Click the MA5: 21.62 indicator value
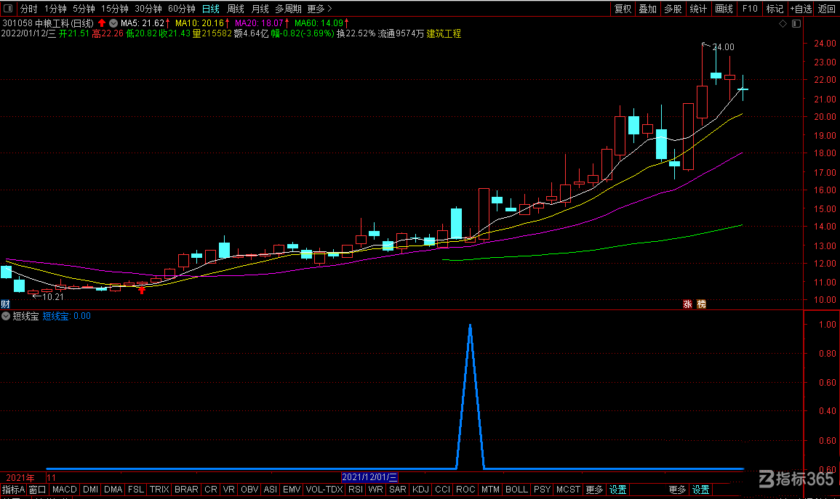 (143, 23)
